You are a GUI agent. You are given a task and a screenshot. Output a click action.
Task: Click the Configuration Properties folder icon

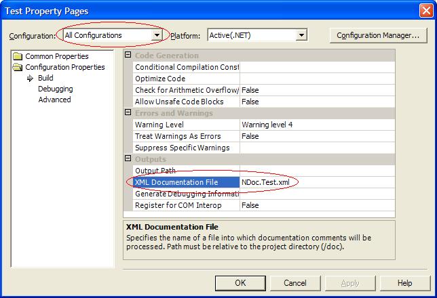[x=18, y=67]
